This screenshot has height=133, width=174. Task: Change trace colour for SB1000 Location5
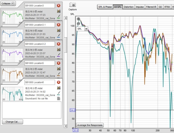59,73
